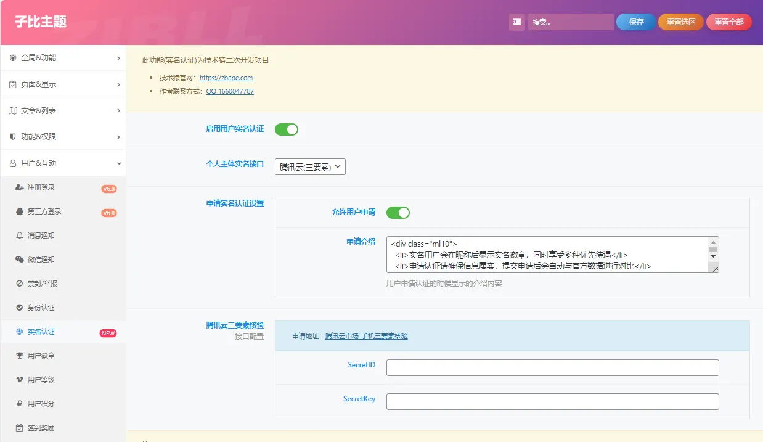Click the 申请介绍 textarea scrollbar down arrow
Viewport: 763px width, 442px height.
[714, 256]
